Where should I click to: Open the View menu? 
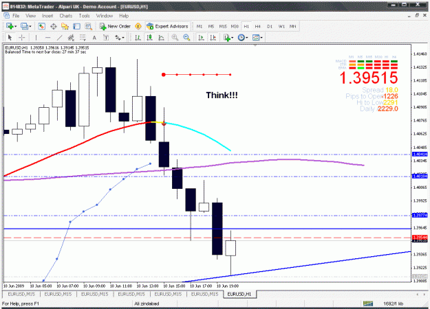click(x=30, y=16)
